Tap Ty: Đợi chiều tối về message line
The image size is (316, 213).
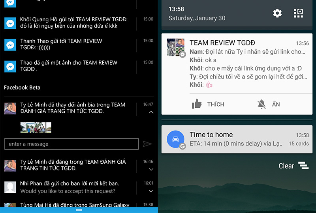coord(248,77)
